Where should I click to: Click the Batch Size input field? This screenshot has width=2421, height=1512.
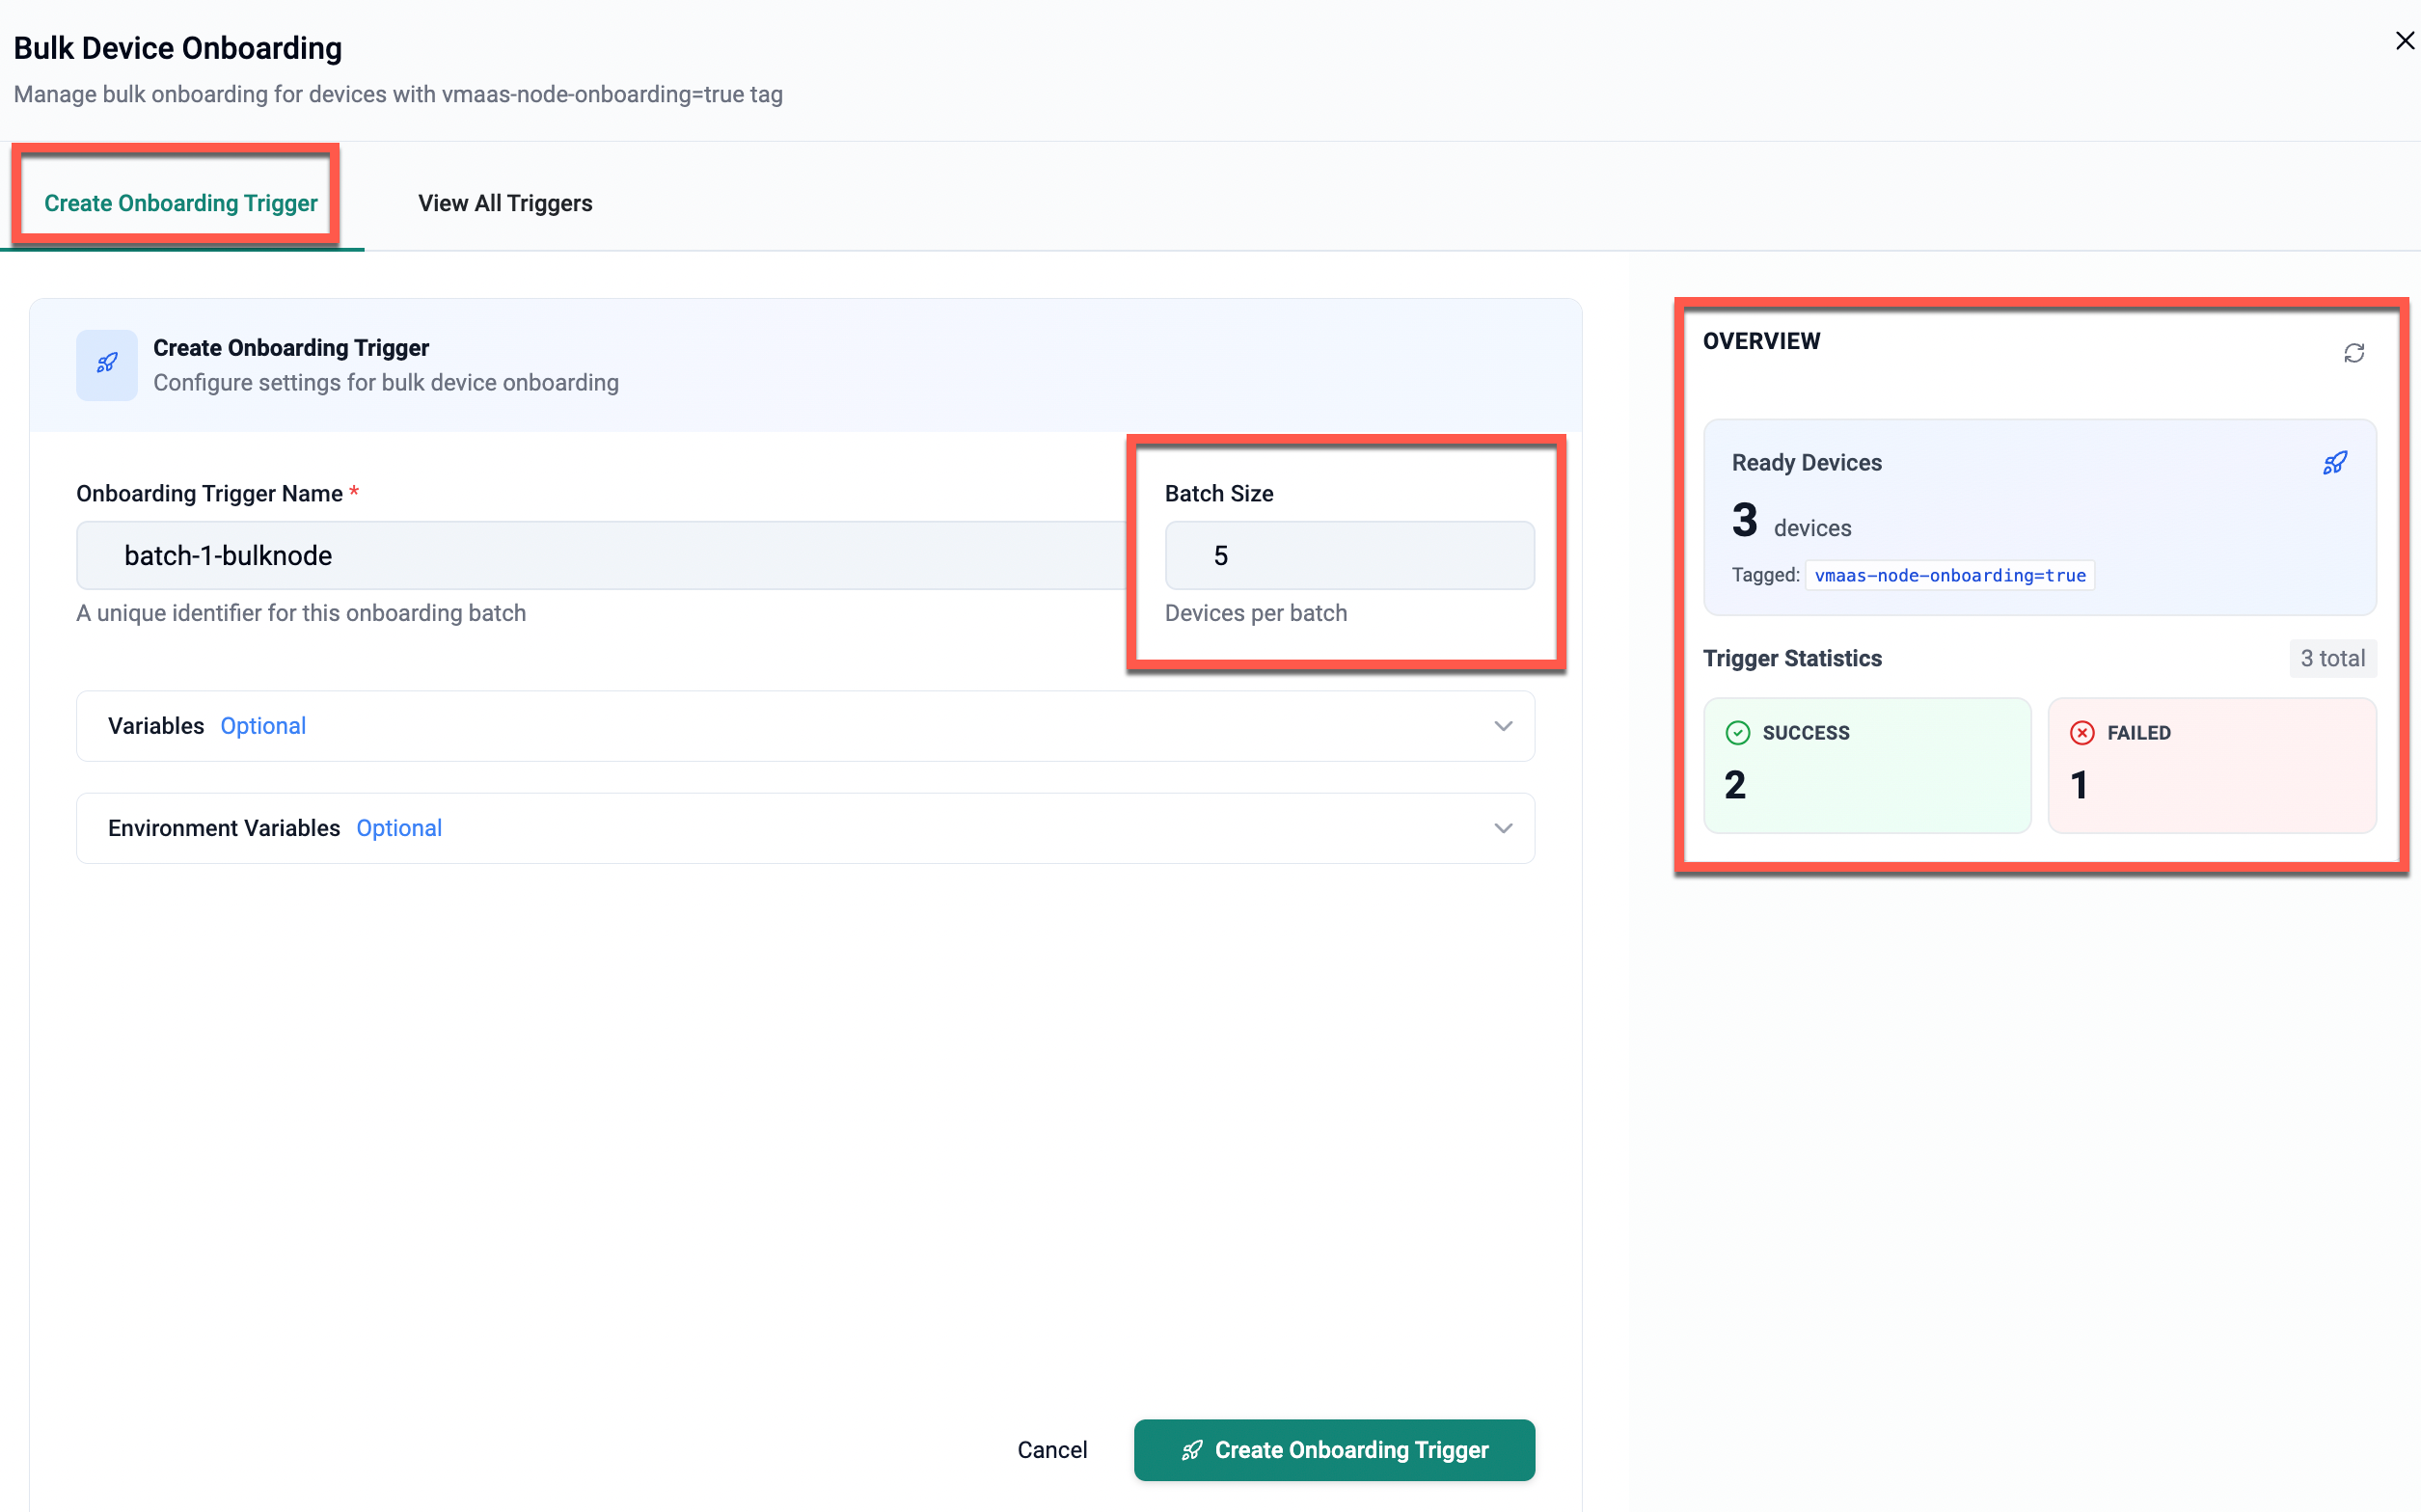tap(1349, 556)
